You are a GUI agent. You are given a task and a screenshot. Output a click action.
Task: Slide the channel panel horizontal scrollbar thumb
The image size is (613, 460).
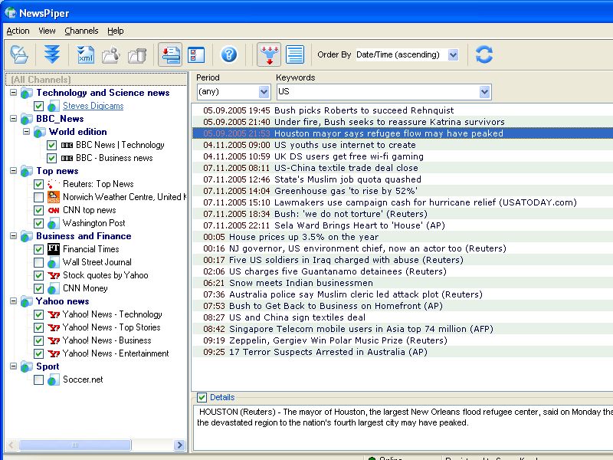click(x=75, y=445)
